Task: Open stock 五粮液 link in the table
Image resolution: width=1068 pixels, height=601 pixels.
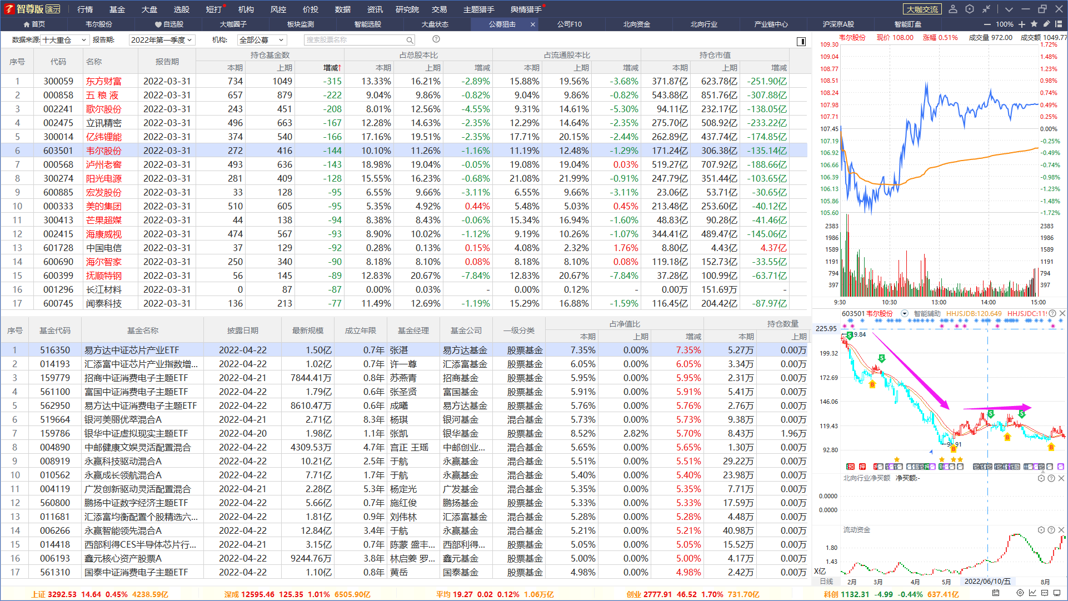Action: [102, 95]
